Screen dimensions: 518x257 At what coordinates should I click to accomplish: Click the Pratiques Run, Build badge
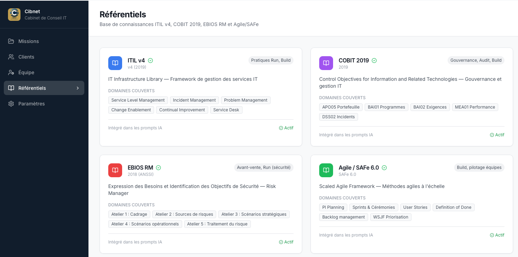pyautogui.click(x=271, y=60)
